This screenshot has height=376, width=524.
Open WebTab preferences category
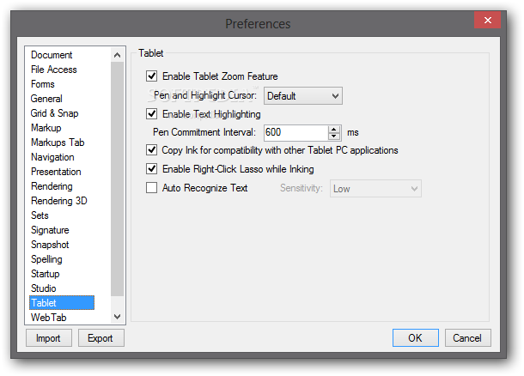[48, 318]
